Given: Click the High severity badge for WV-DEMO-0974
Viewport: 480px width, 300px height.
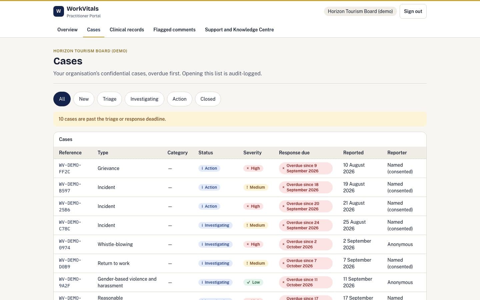Looking at the screenshot, I should [x=253, y=244].
